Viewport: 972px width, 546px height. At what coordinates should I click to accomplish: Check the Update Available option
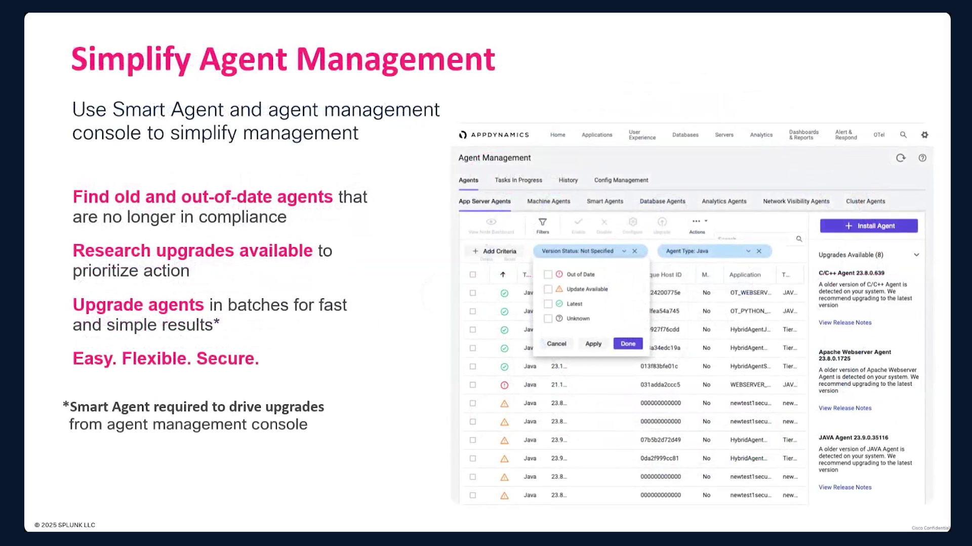[x=548, y=289]
